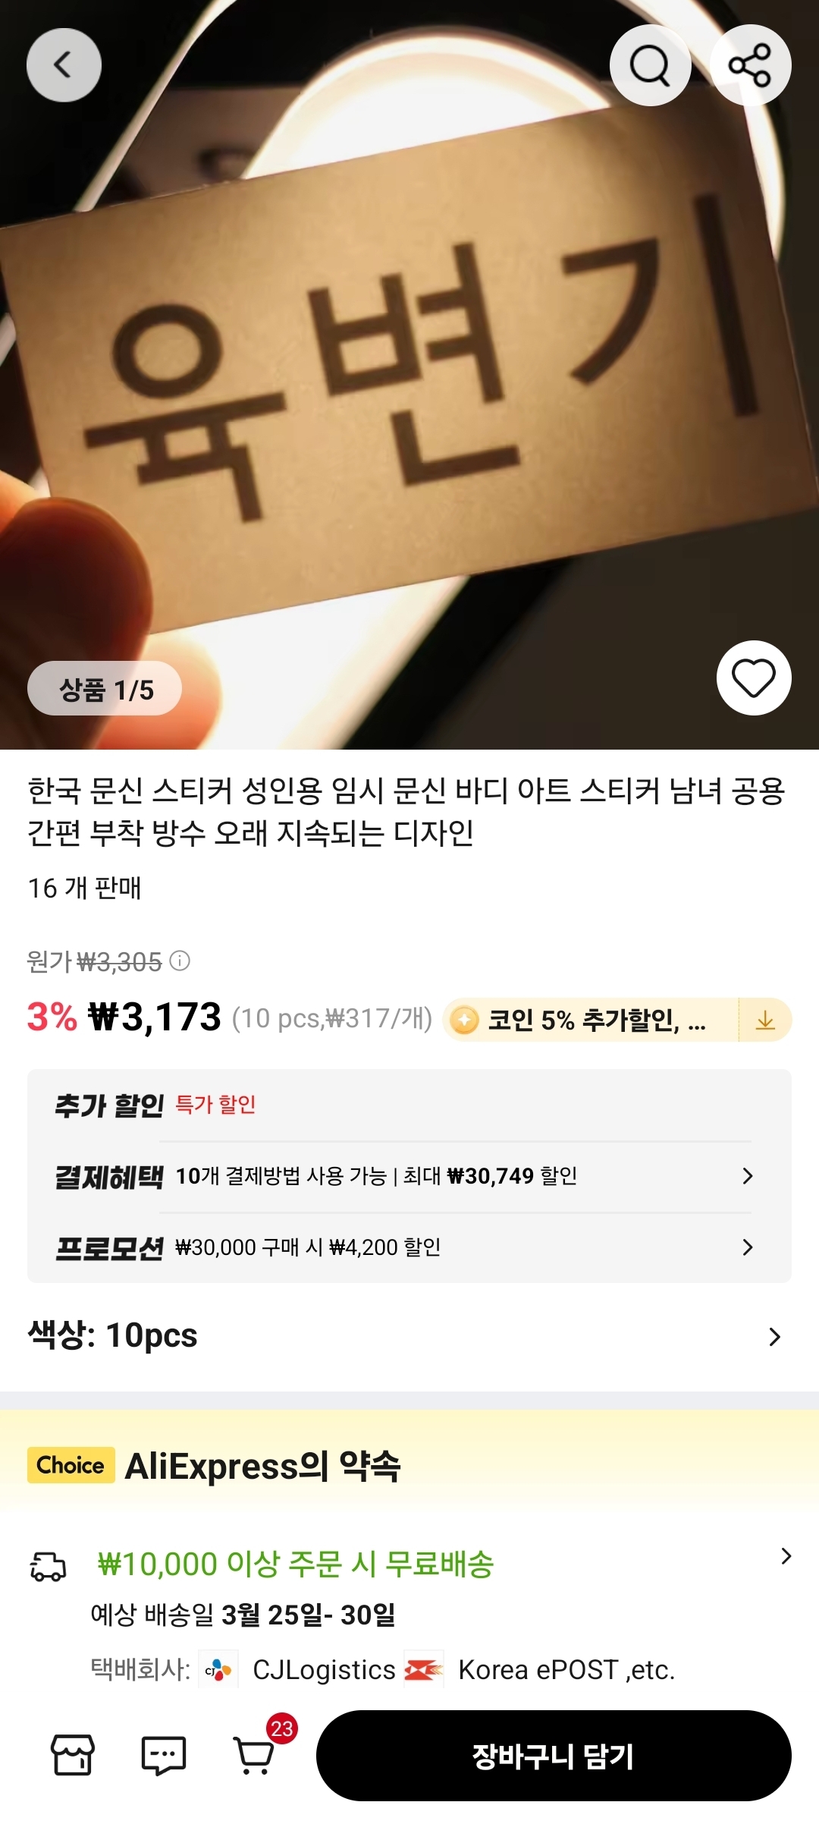The width and height of the screenshot is (819, 1824).
Task: Tap the ₩10,000 이상 무료배송 text
Action: click(296, 1565)
